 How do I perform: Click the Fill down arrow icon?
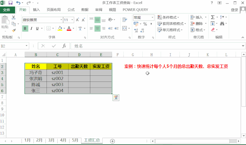(x=213, y=24)
